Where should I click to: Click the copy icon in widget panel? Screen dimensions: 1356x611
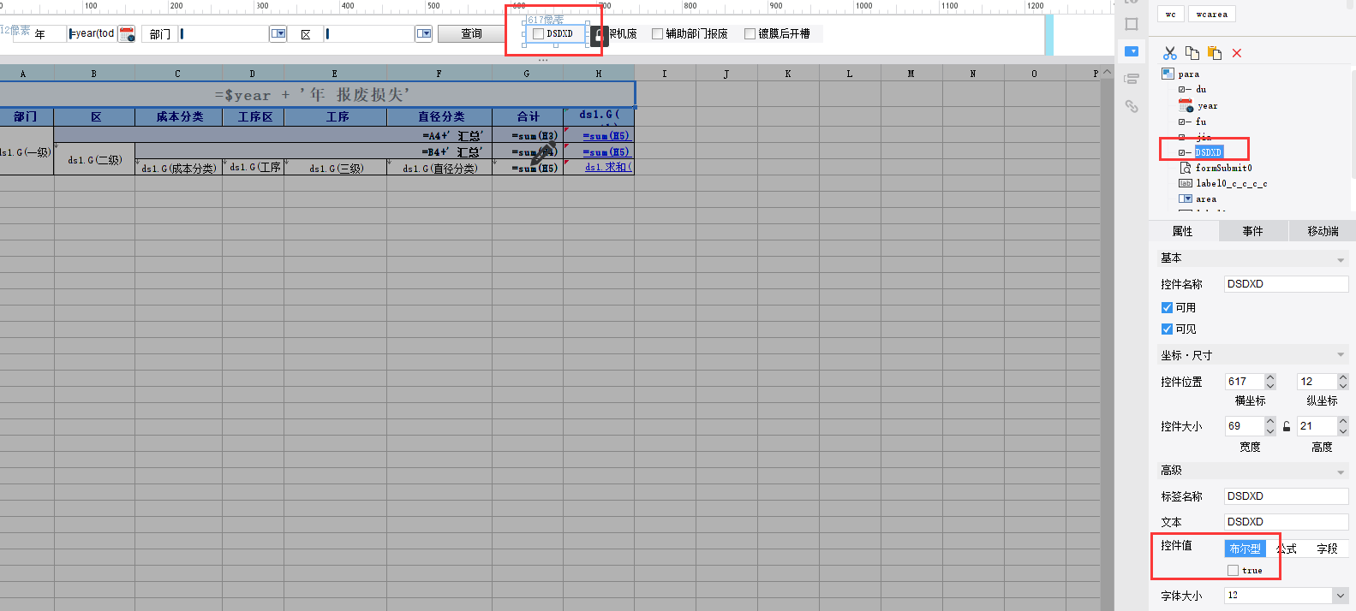tap(1192, 53)
